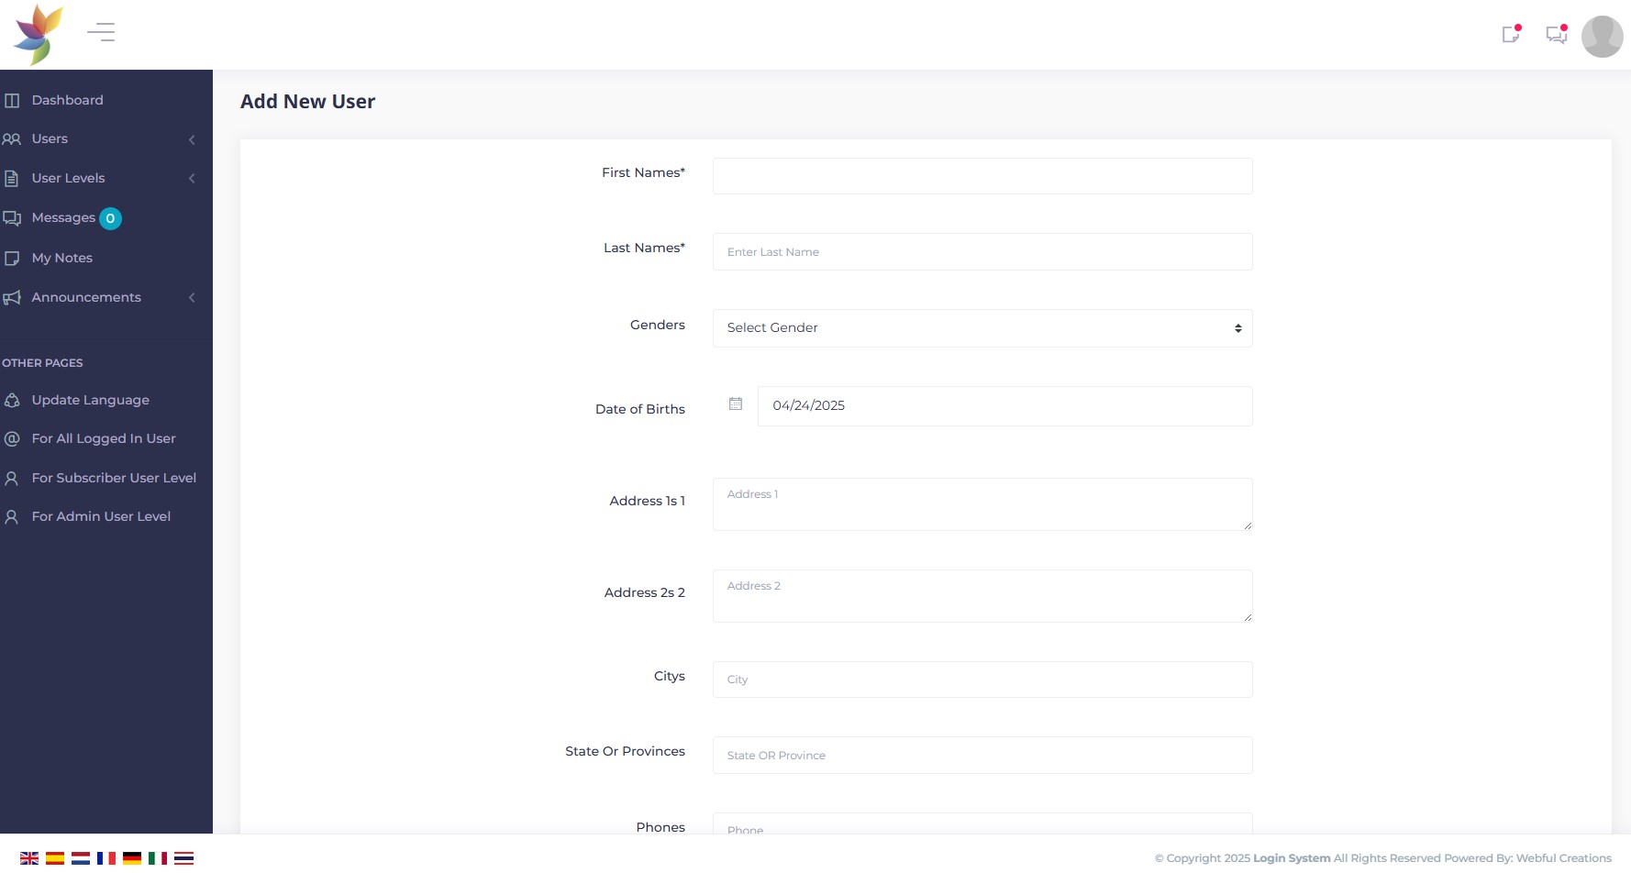The width and height of the screenshot is (1631, 873).
Task: Click the calendar icon beside Date of Births
Action: (734, 404)
